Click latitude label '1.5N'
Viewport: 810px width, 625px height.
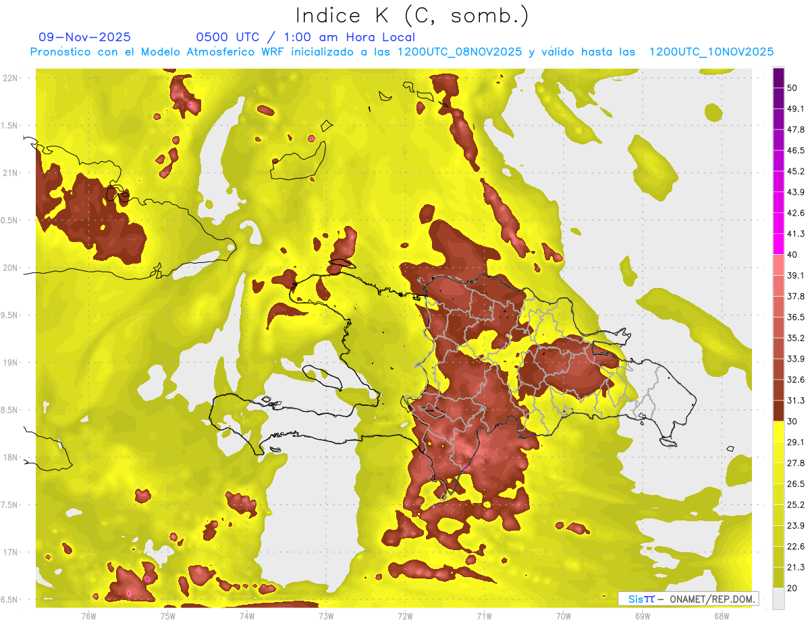[9, 125]
